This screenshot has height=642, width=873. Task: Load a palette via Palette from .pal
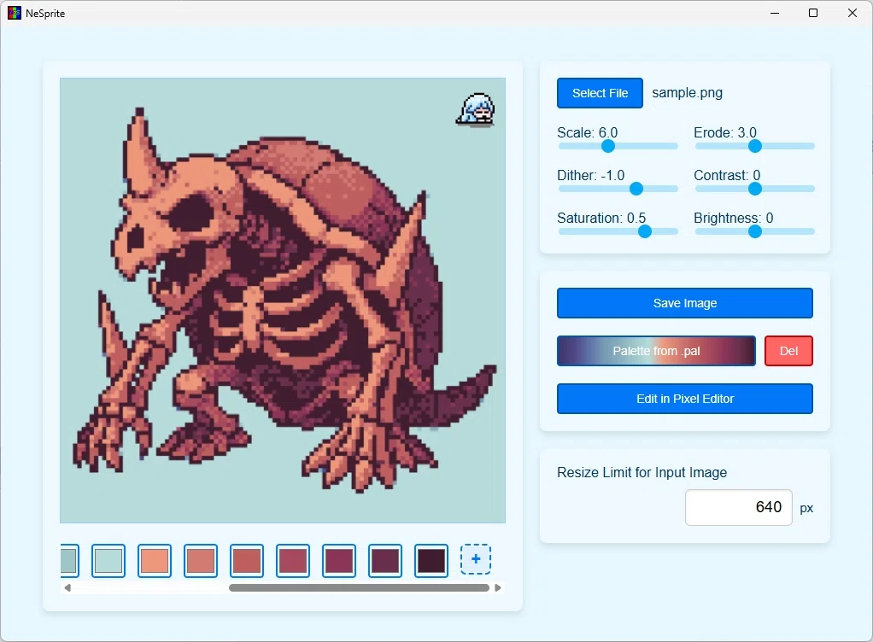[656, 351]
